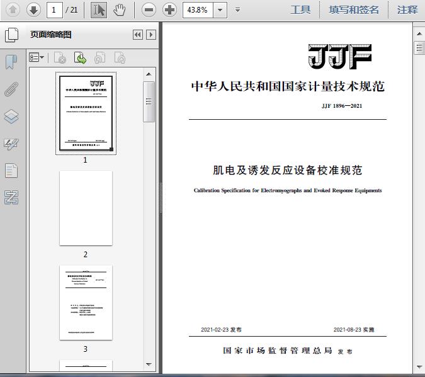Open the zoom level dropdown arrow
Viewport: 425px width, 377px height.
point(220,10)
